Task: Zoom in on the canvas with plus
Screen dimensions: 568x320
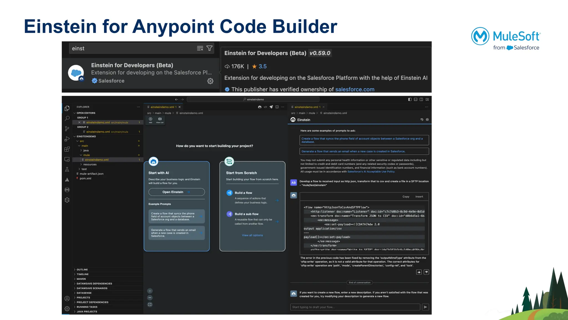Action: click(150, 291)
